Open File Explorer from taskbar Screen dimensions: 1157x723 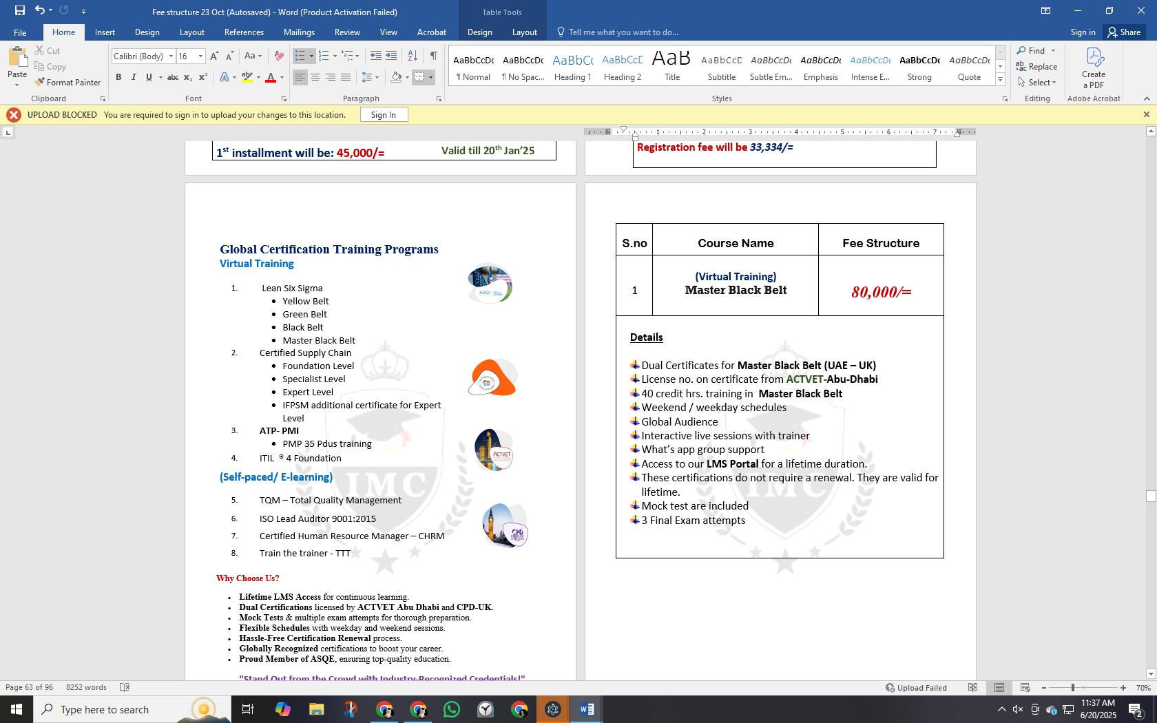click(316, 709)
